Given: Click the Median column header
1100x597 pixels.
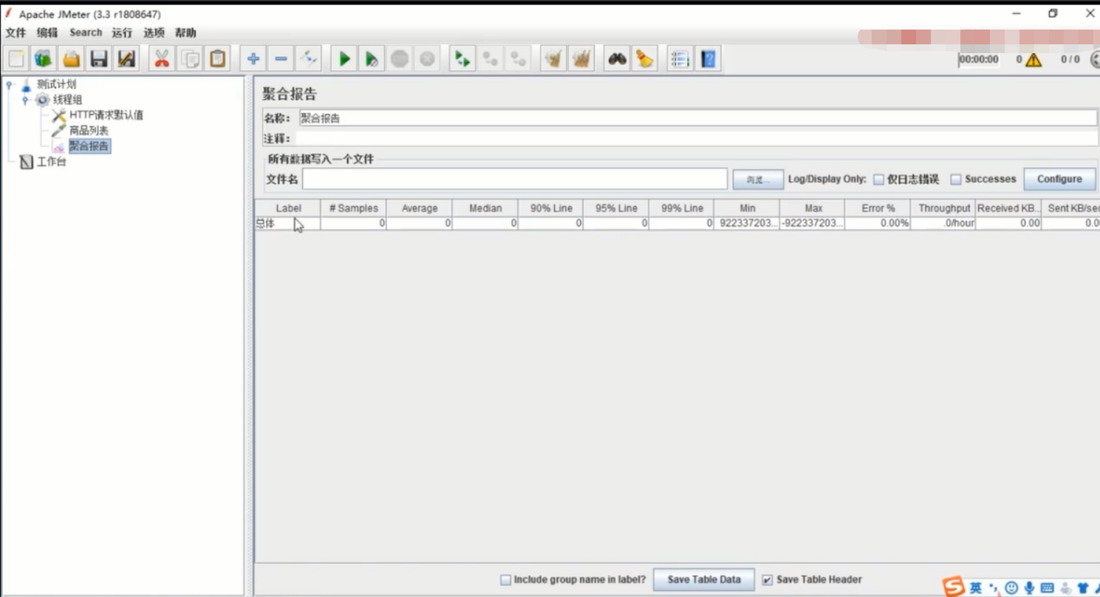Looking at the screenshot, I should 485,208.
